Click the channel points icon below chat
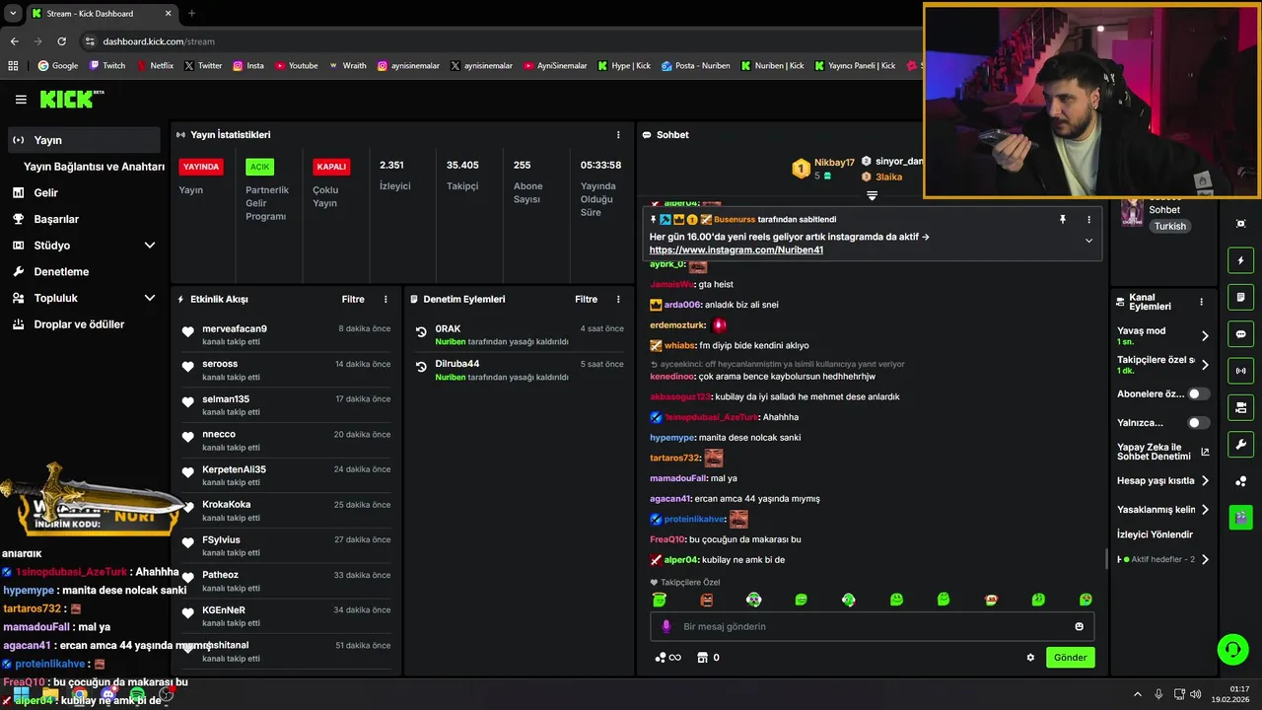The height and width of the screenshot is (710, 1262). click(667, 658)
